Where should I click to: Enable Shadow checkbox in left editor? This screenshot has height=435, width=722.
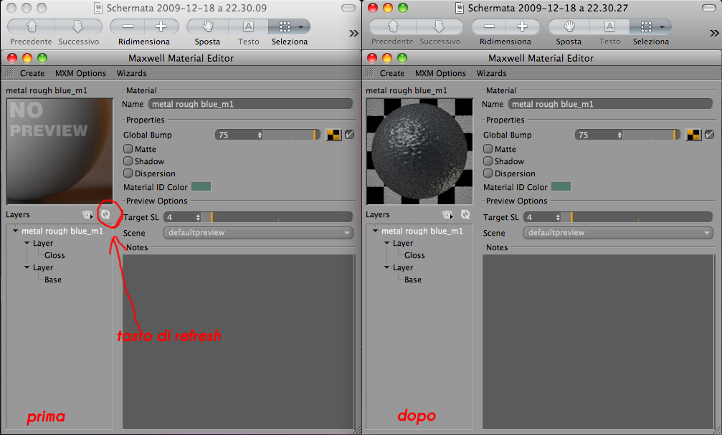tap(128, 161)
